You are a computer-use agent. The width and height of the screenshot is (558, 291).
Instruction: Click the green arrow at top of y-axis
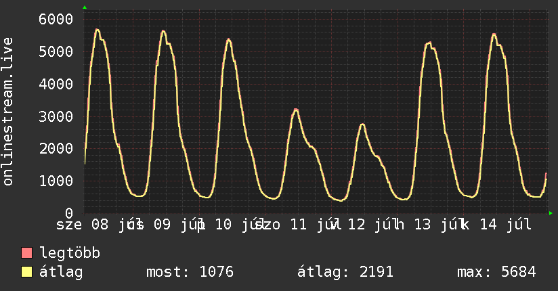tap(85, 7)
